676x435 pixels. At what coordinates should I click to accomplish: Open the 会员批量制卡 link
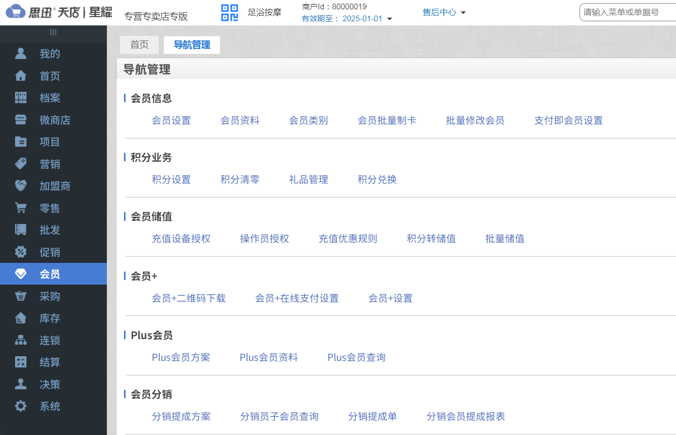(x=388, y=120)
